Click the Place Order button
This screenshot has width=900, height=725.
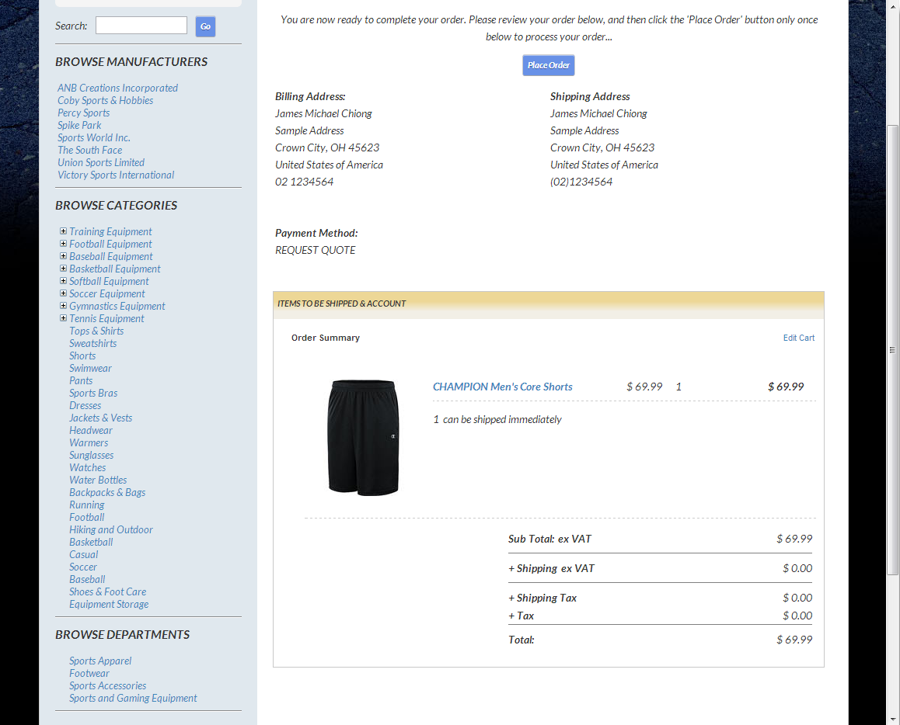(x=548, y=65)
